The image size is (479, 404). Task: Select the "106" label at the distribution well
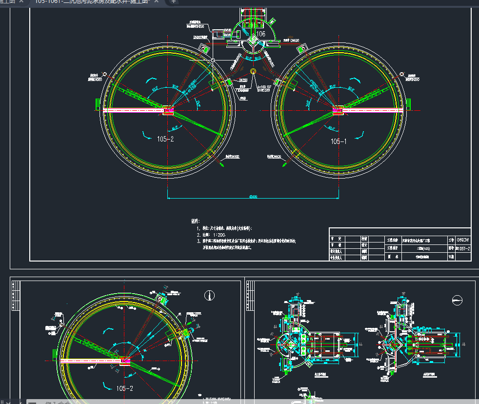[260, 34]
